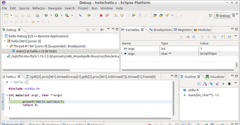
Task: Open the Project menu
Action: click(x=83, y=8)
